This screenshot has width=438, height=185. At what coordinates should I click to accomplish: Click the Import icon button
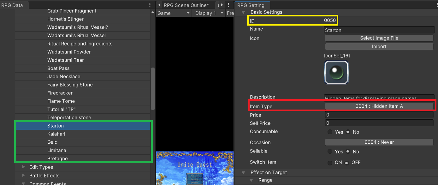379,46
